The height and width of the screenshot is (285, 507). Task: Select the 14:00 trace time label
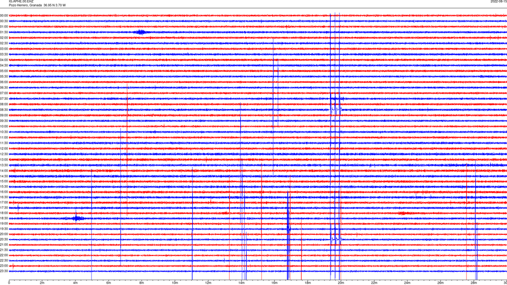(4, 171)
